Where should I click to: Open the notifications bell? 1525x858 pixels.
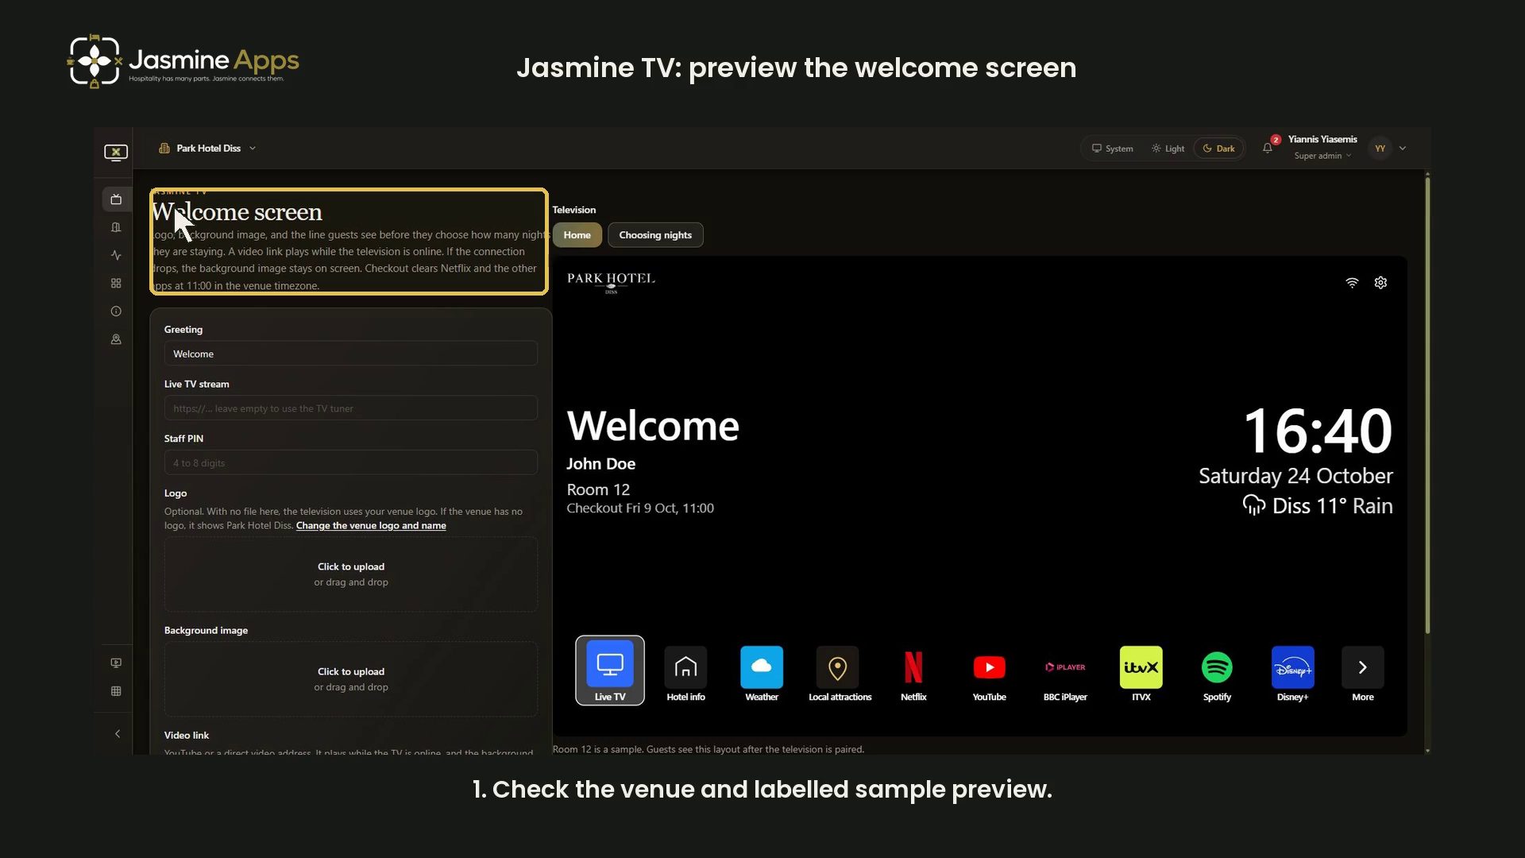[x=1268, y=148]
